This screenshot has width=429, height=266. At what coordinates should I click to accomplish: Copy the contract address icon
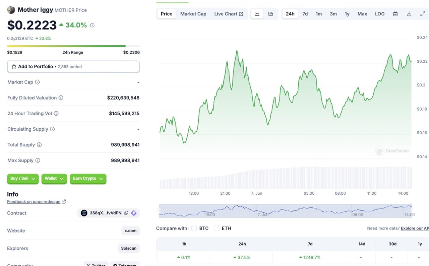(x=126, y=213)
